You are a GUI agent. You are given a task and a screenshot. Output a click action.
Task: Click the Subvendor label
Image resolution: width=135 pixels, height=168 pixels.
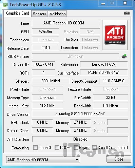point(69,65)
